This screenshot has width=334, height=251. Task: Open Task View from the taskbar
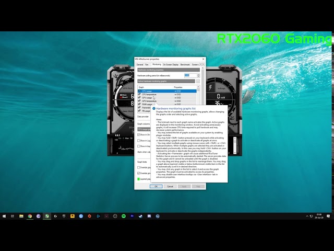coord(13,216)
